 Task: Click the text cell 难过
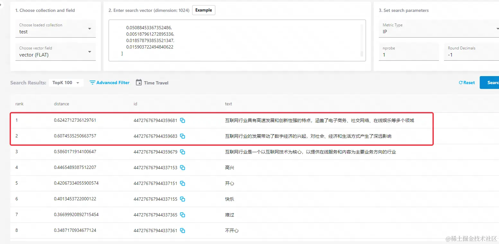[x=229, y=215]
